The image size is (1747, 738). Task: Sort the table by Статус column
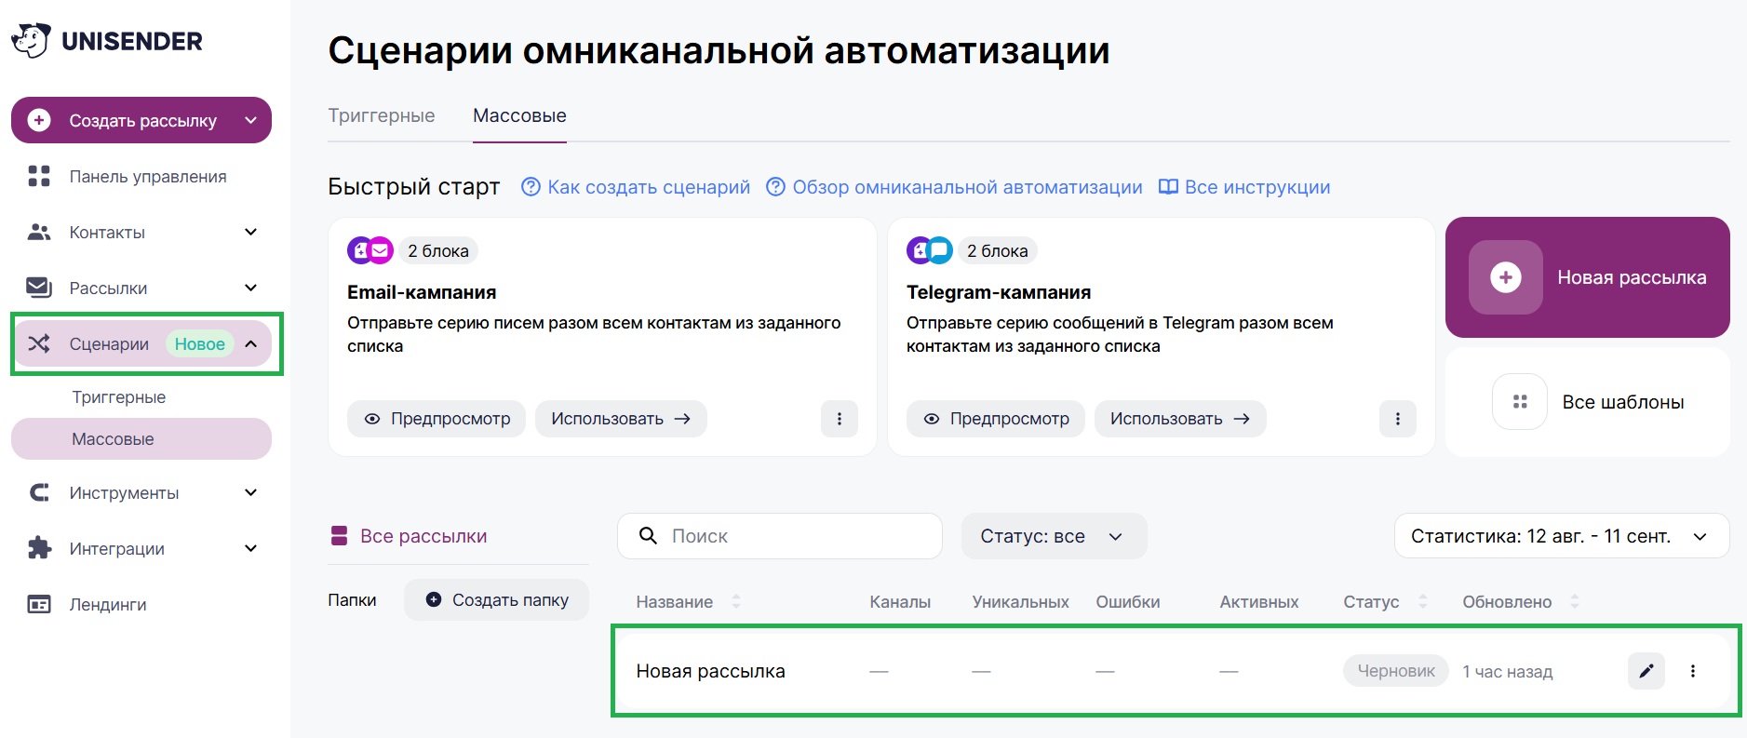point(1422,602)
